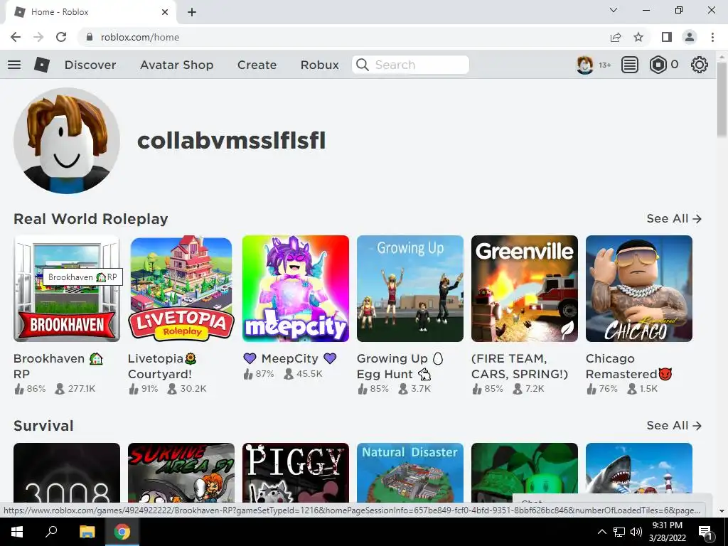Screen dimensions: 728x546
Task: Open the avatar profile icon in navbar
Action: (584, 65)
